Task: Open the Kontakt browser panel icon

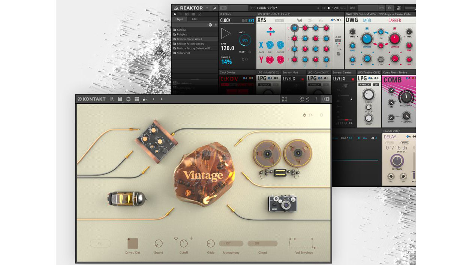Action: tap(112, 99)
